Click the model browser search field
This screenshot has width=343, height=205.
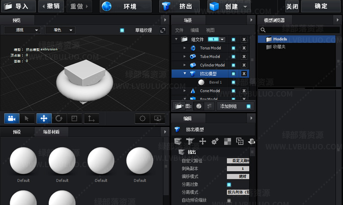coord(300,30)
